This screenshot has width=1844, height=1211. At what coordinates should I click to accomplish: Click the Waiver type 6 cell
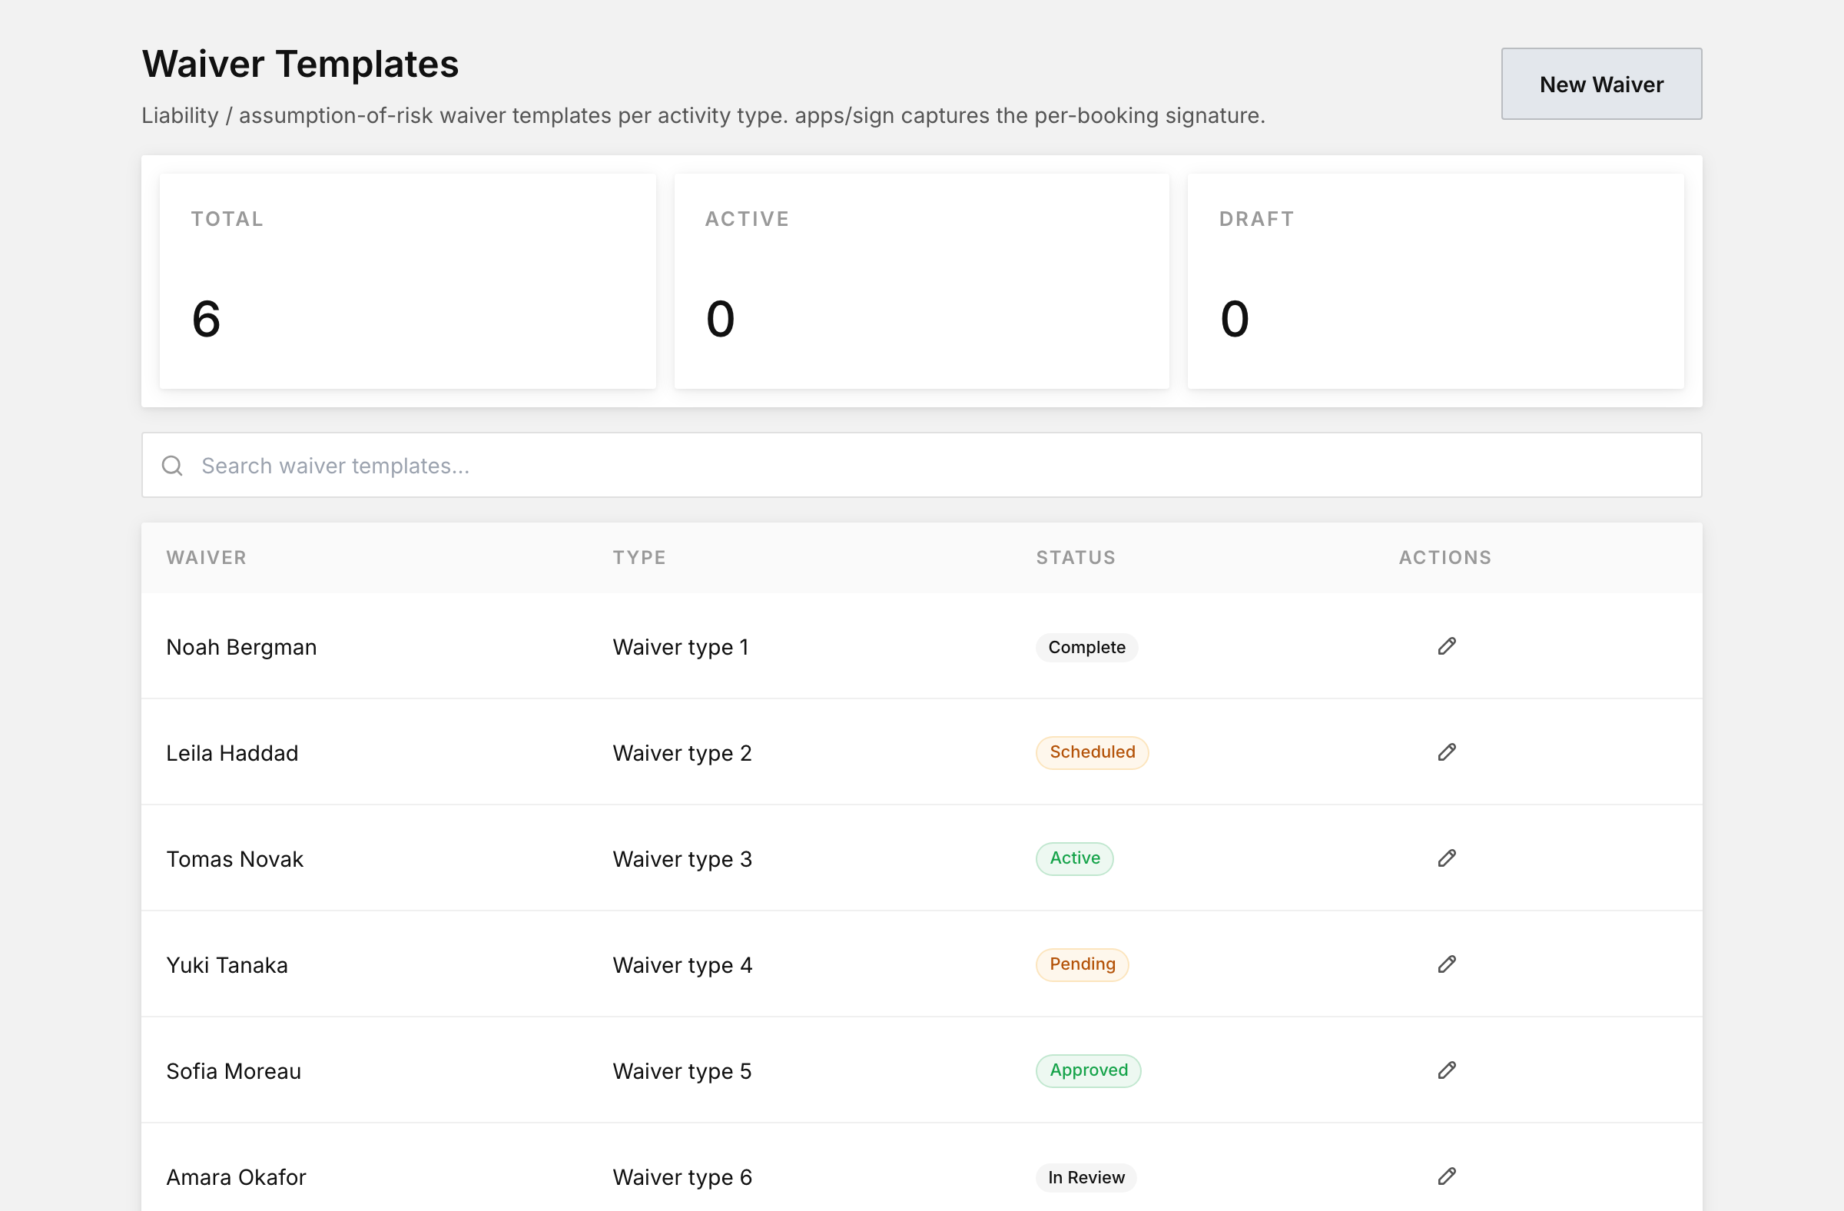(x=682, y=1178)
